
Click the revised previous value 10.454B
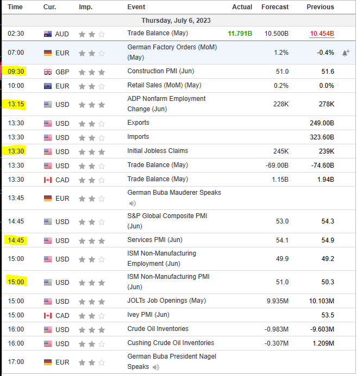(322, 34)
